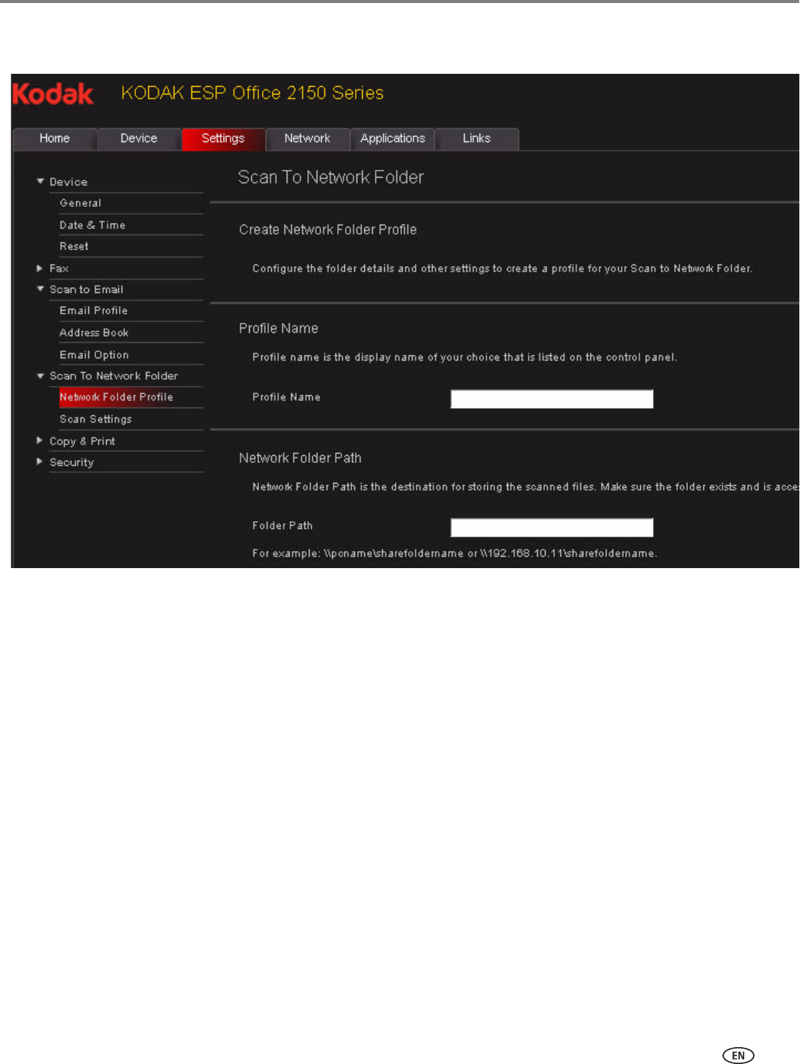Image resolution: width=800 pixels, height=1064 pixels.
Task: Collapse Scan To Network Folder arrow
Action: click(x=40, y=376)
